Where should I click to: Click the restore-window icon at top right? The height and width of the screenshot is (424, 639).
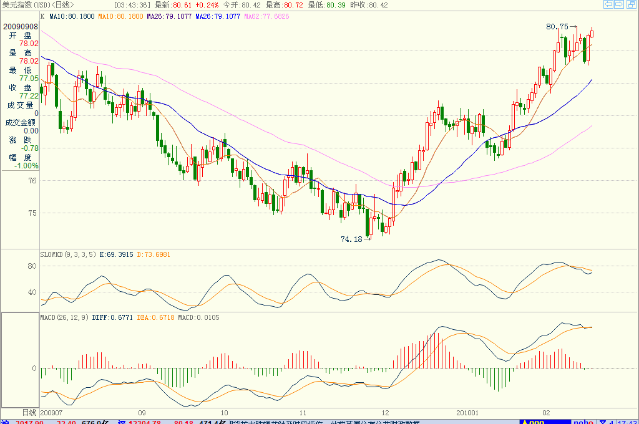(631, 4)
